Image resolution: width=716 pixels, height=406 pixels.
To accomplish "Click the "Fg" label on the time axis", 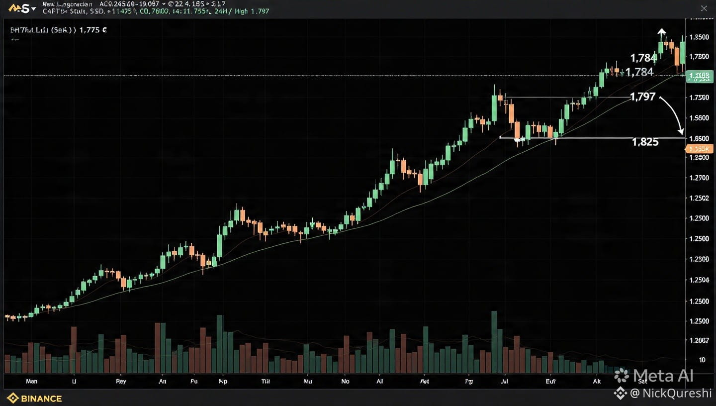I will (x=469, y=382).
